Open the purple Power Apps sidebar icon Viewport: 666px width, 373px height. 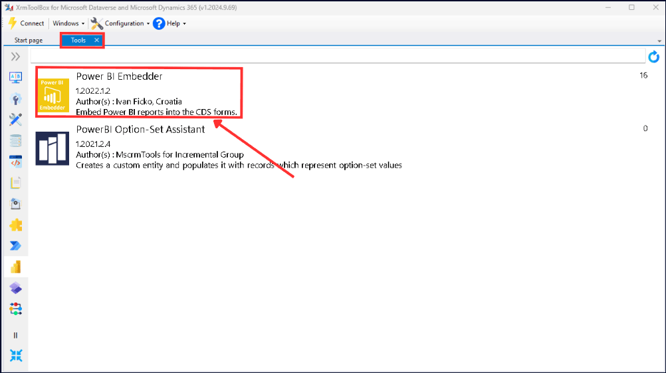point(16,288)
